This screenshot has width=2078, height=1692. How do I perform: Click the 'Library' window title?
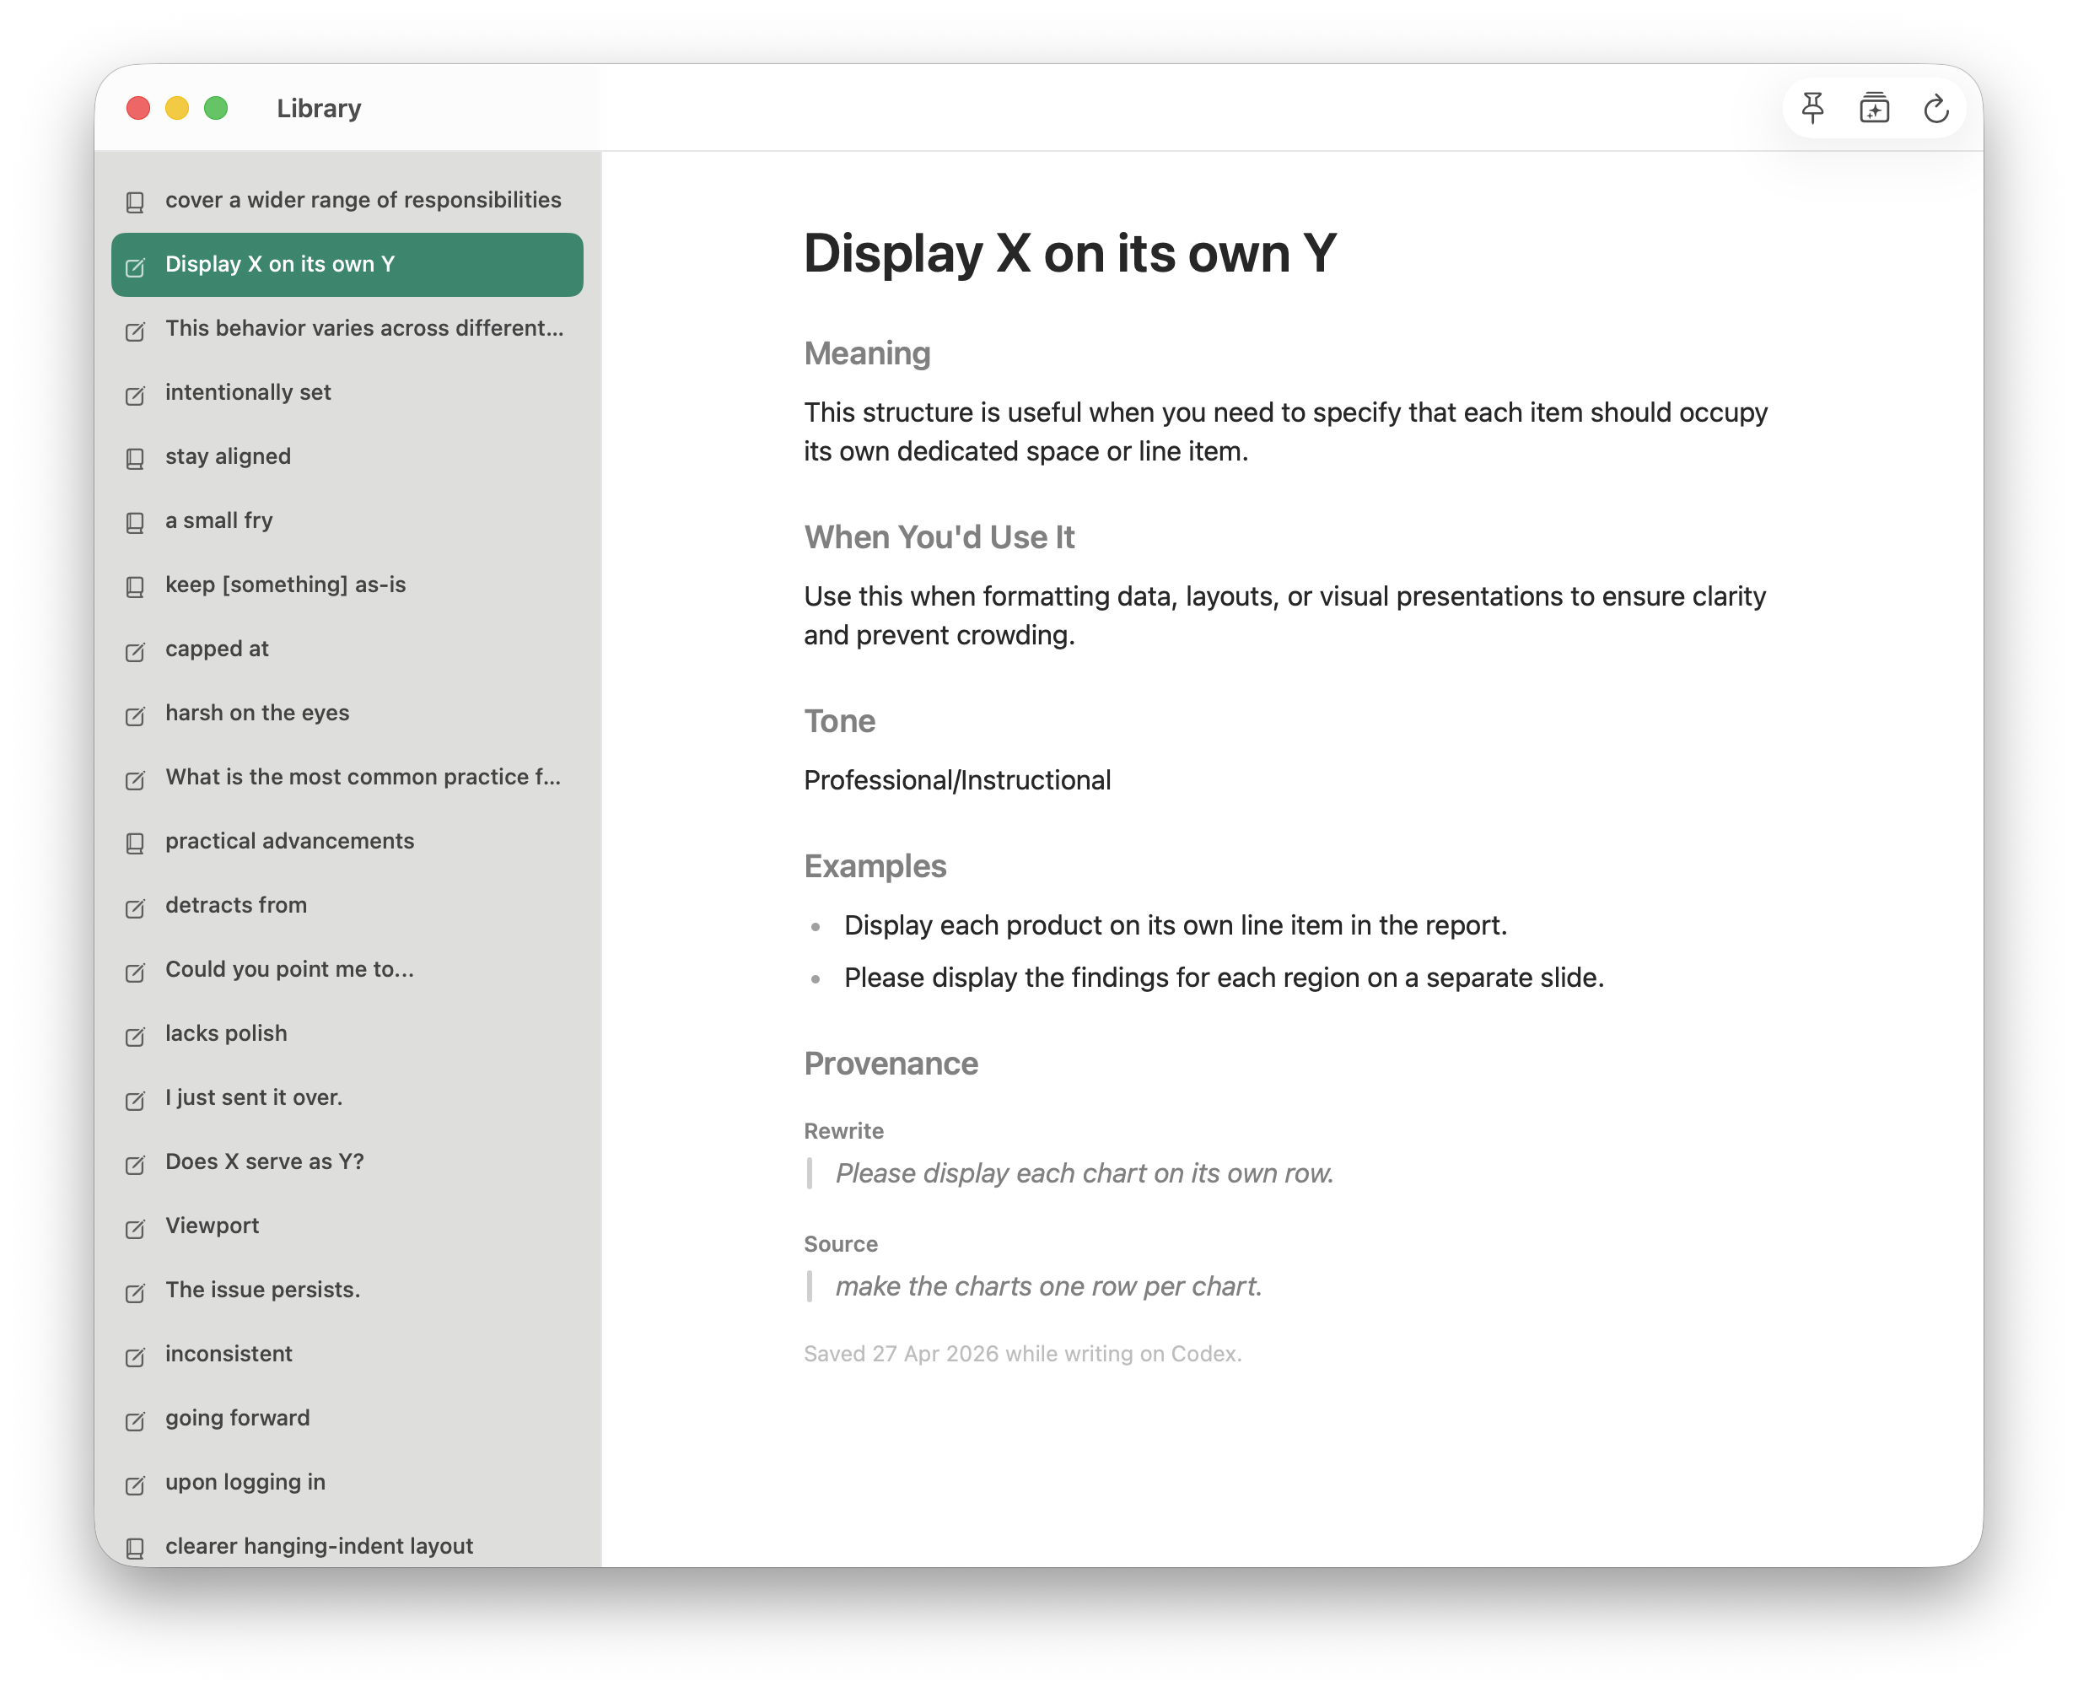(319, 108)
